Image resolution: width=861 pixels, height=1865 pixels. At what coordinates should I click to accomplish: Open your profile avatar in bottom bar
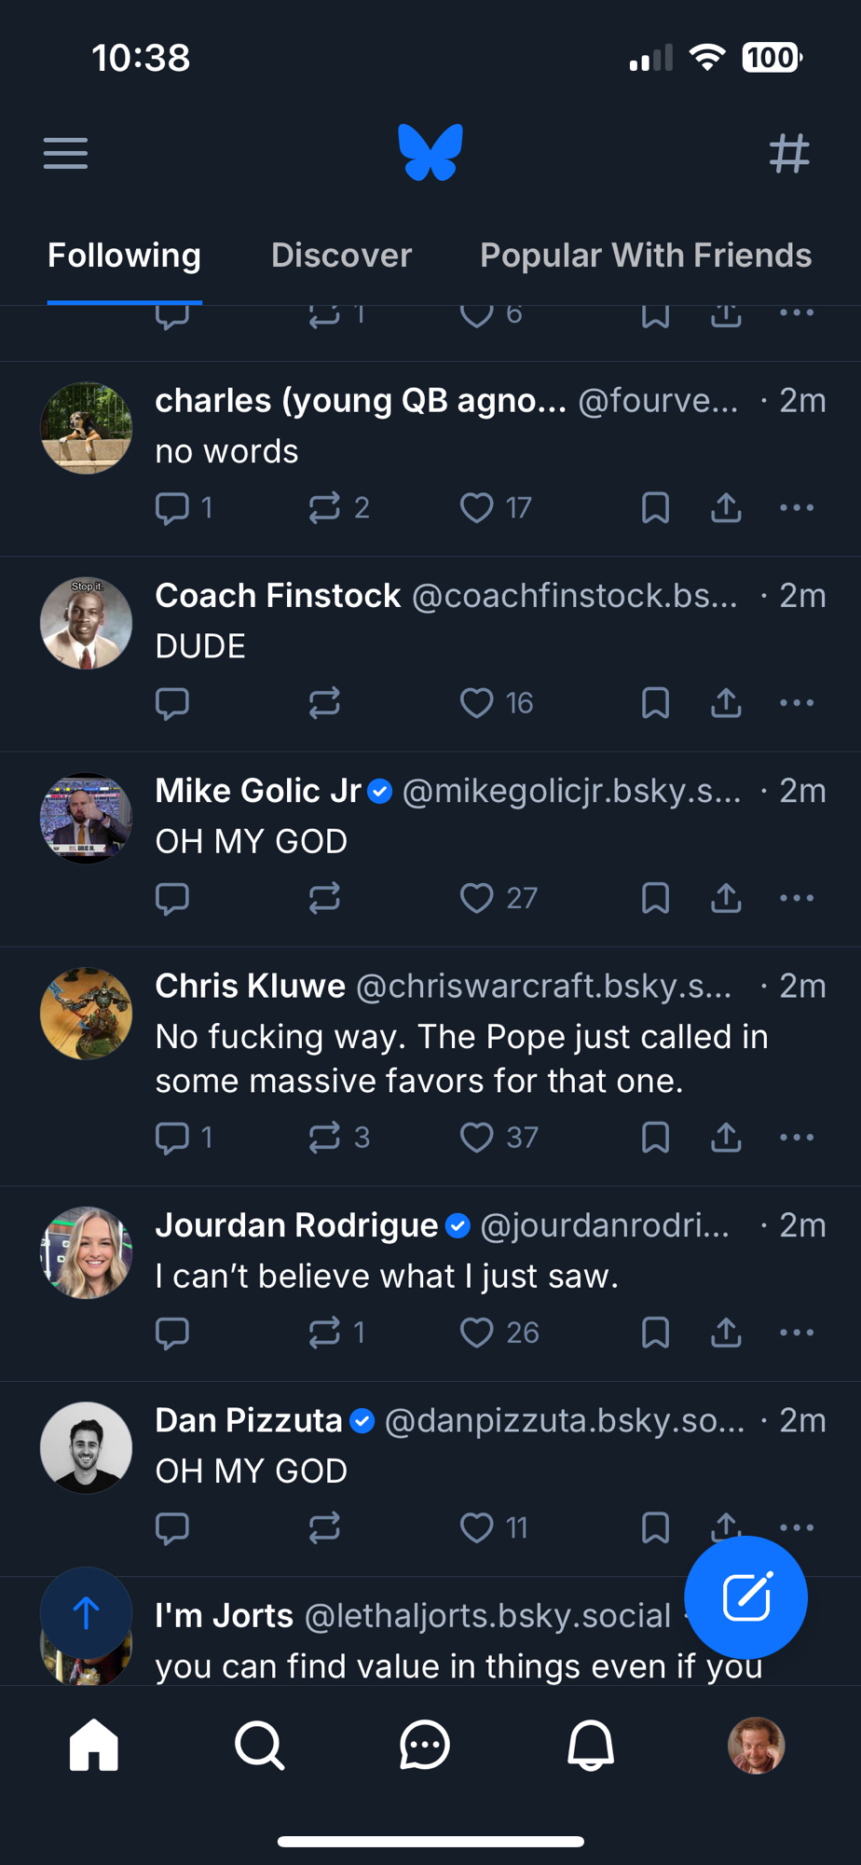coord(756,1745)
